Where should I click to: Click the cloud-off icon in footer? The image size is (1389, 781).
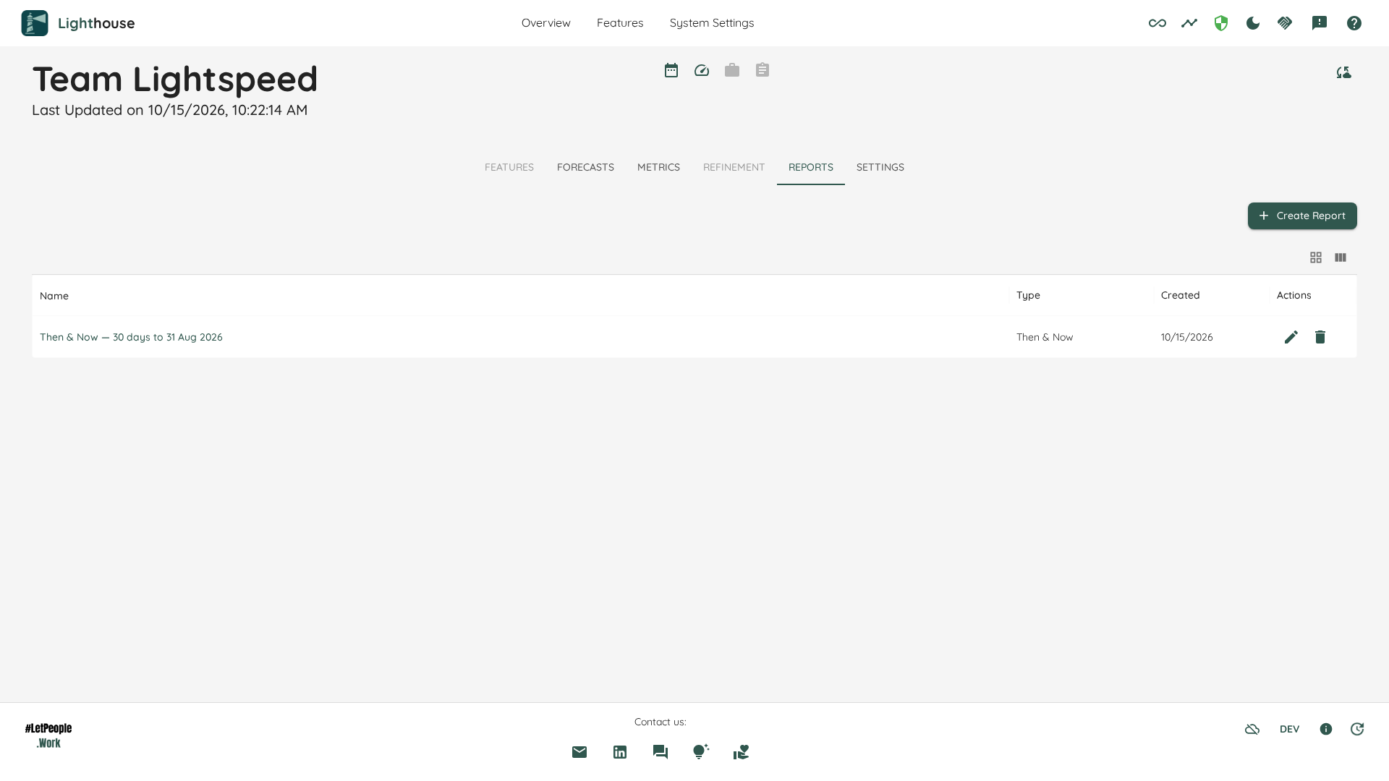(1252, 729)
